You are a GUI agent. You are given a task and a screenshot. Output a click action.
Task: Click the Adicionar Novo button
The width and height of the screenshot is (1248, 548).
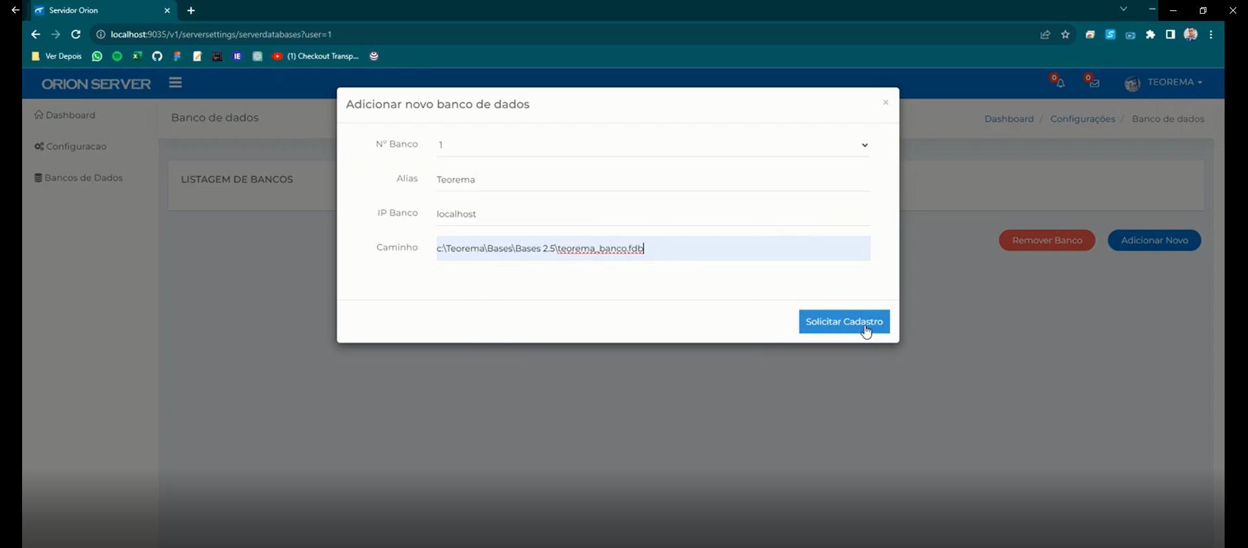[x=1154, y=241]
